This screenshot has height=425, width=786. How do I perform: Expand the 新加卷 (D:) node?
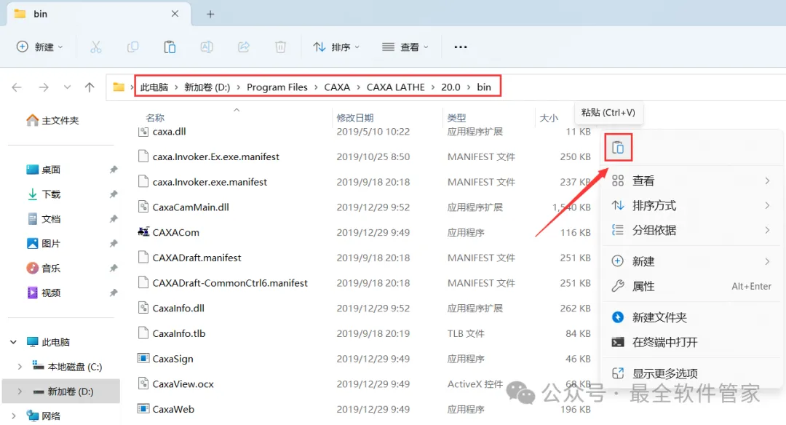(x=20, y=392)
